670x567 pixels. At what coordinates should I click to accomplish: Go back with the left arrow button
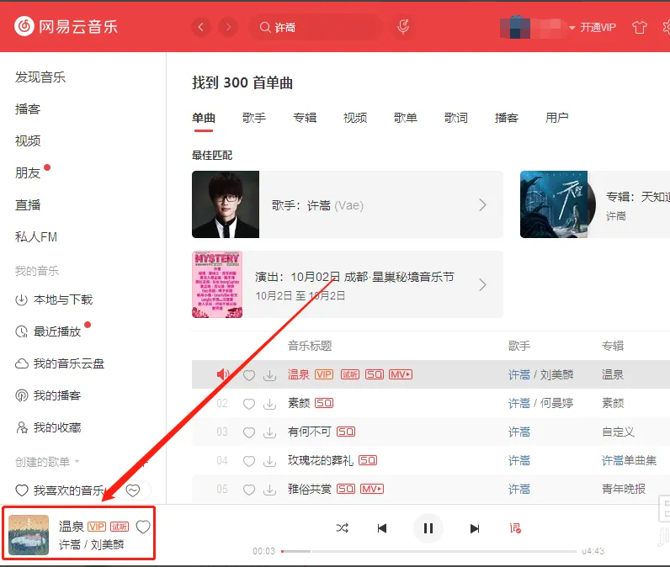[x=201, y=27]
